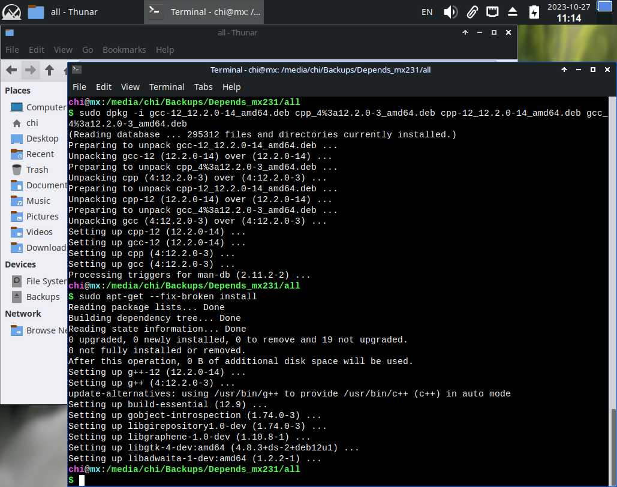Viewport: 617px width, 487px height.
Task: Click the Videos folder icon in sidebar
Action: click(17, 232)
